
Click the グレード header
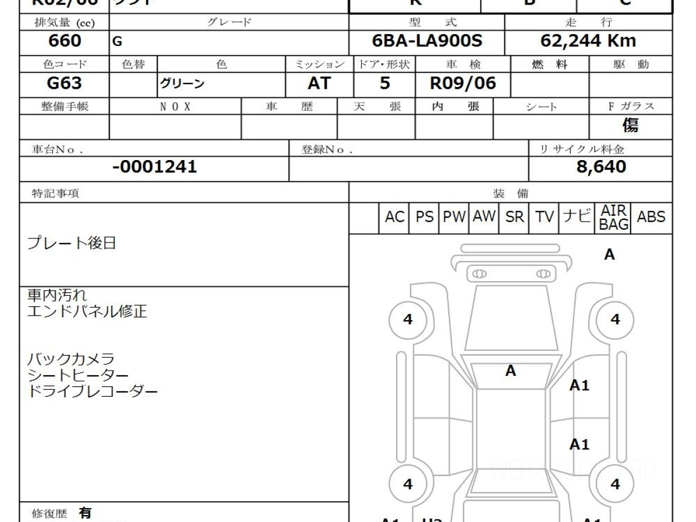coord(230,23)
